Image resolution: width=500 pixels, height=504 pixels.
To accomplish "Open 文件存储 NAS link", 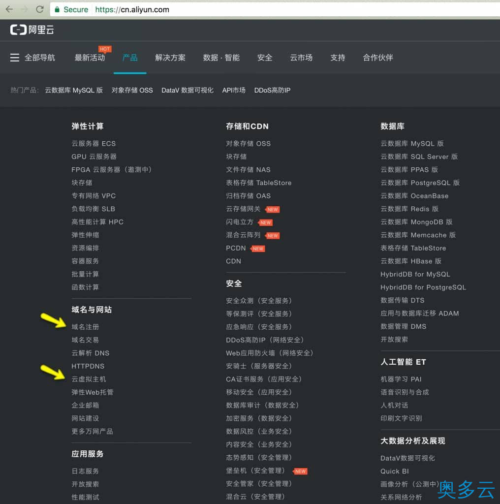I will tap(248, 170).
